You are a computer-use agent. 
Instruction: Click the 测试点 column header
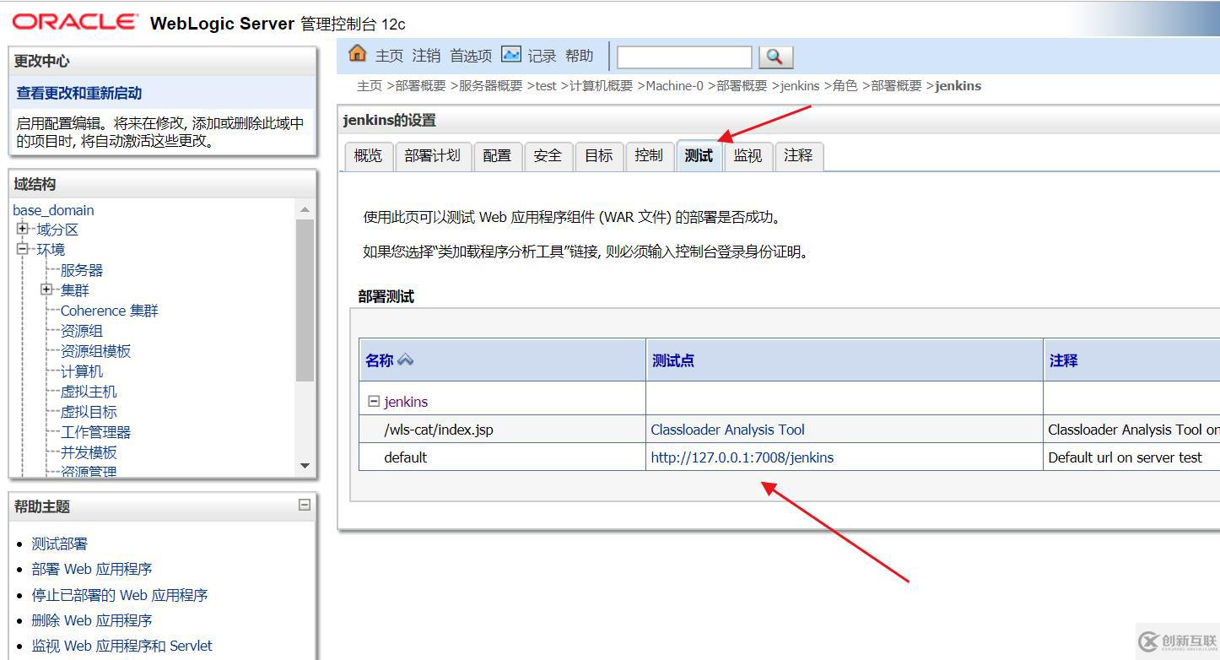pyautogui.click(x=673, y=360)
